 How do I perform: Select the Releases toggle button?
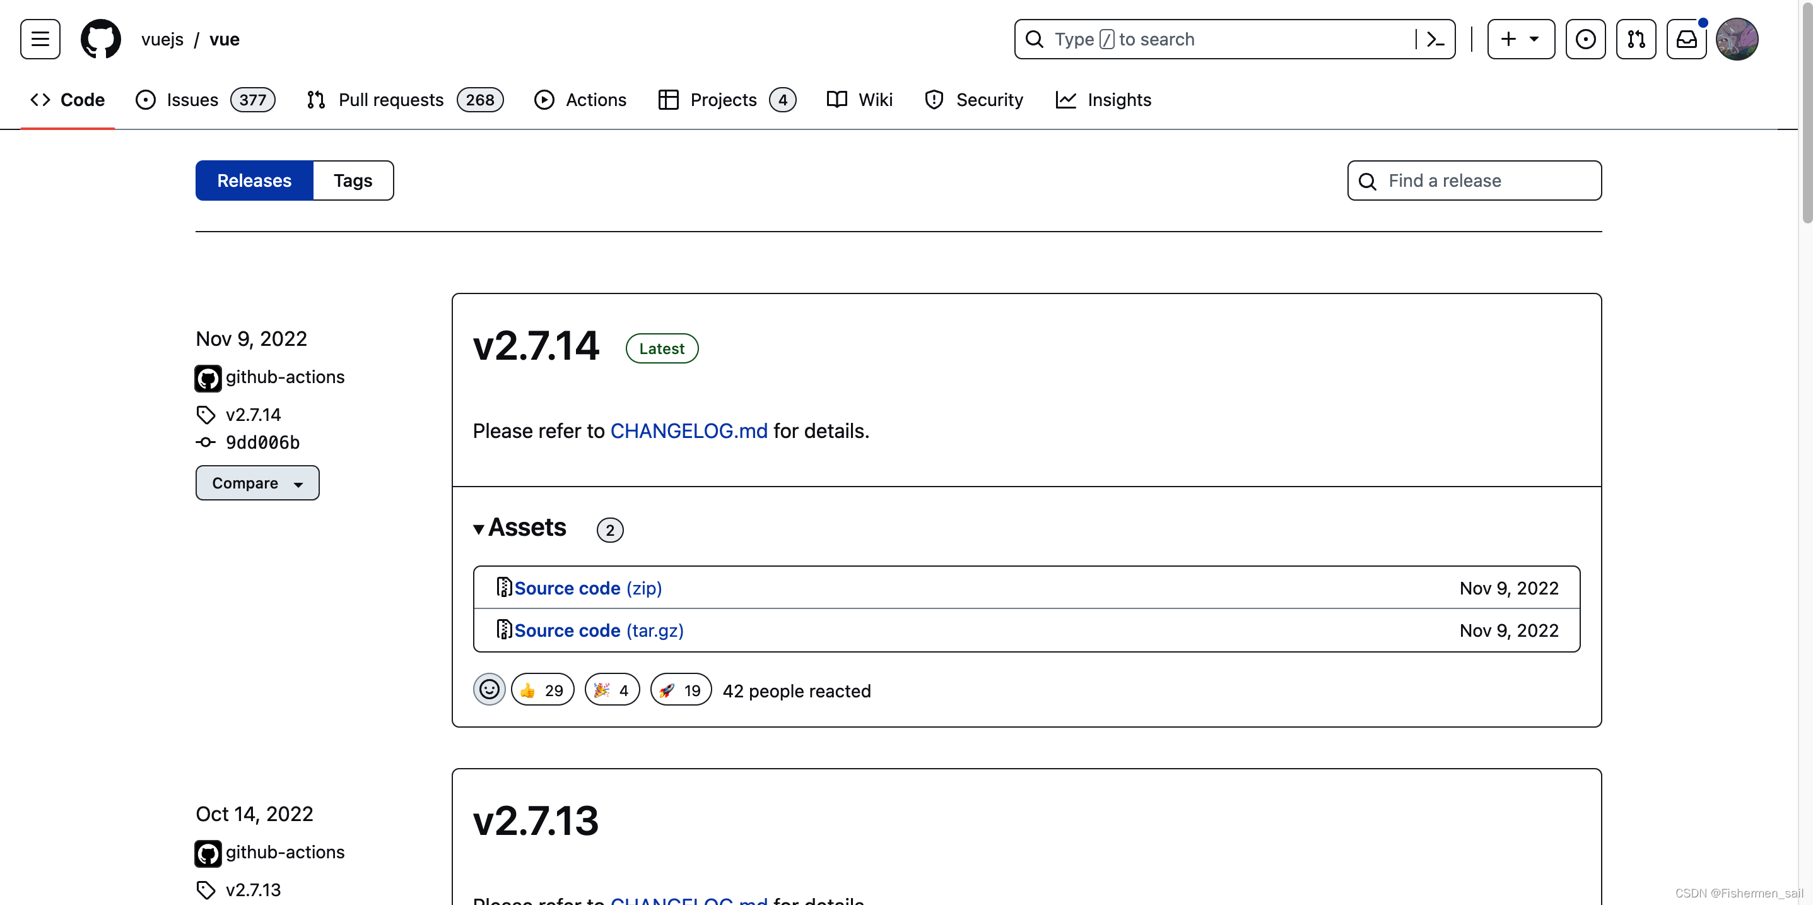[254, 180]
